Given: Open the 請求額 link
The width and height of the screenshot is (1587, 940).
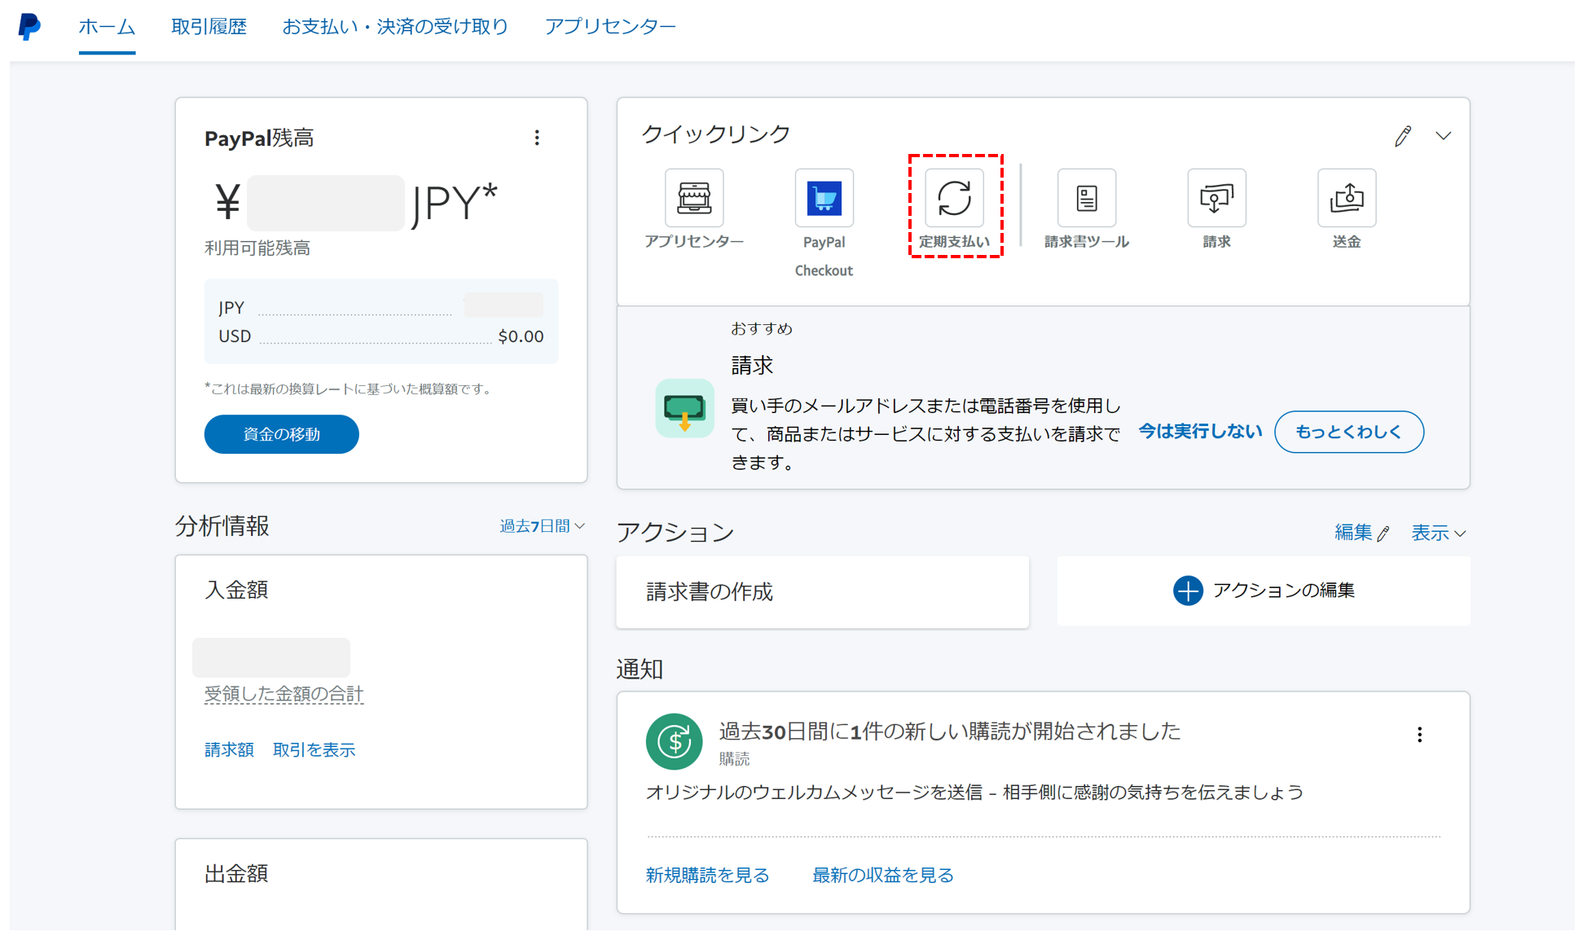Looking at the screenshot, I should tap(229, 749).
